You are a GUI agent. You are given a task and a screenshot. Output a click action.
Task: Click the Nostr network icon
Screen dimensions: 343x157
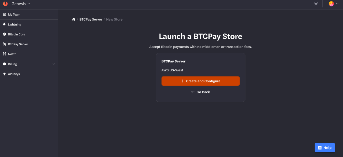4,54
